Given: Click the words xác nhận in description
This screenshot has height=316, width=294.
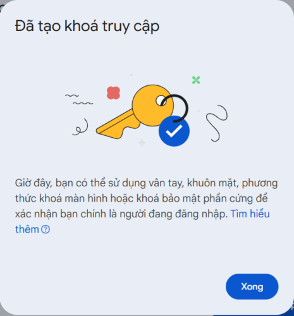Looking at the screenshot, I should (x=36, y=214).
